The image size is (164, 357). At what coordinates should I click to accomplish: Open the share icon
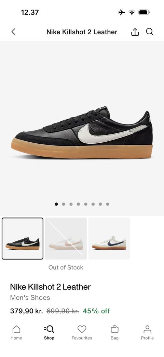[135, 32]
